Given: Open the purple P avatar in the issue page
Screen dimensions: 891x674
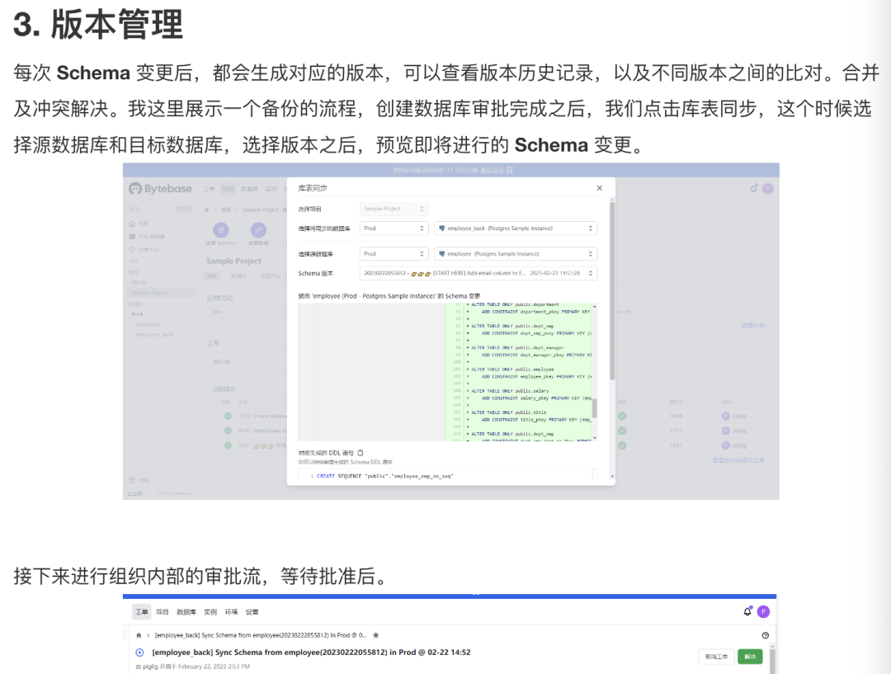Looking at the screenshot, I should point(763,611).
